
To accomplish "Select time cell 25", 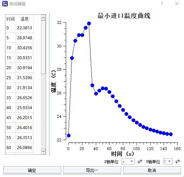I will coord(10,78).
